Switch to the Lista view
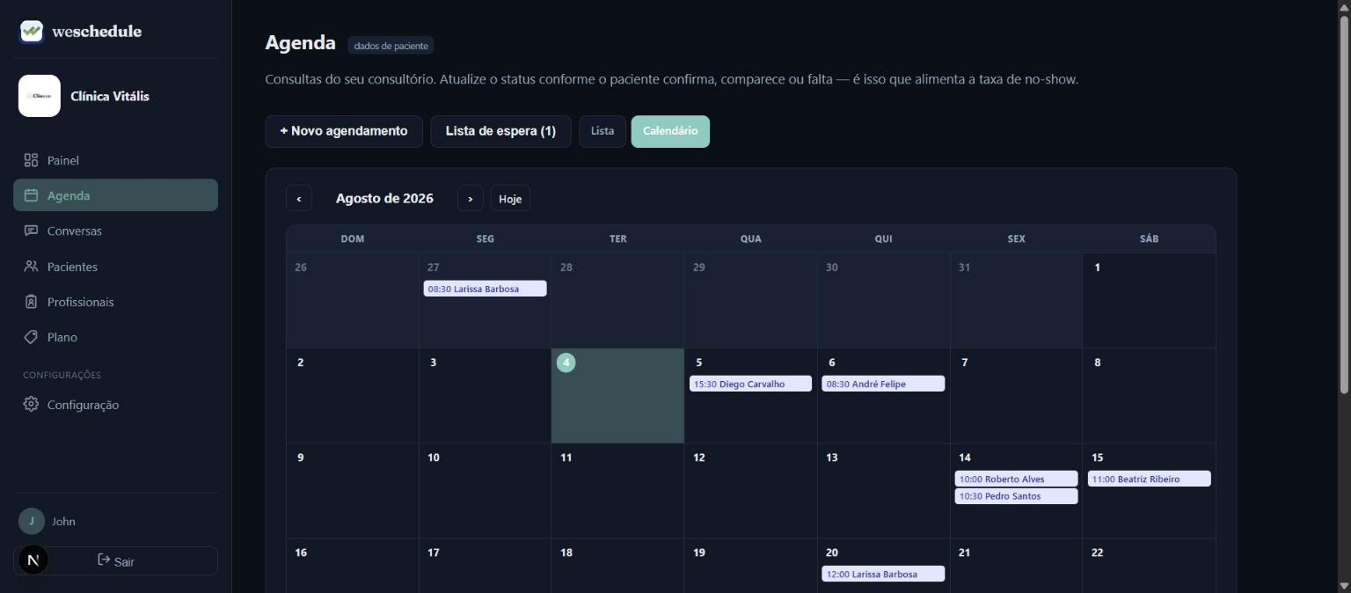Screen dimensions: 1351x593 click(602, 131)
